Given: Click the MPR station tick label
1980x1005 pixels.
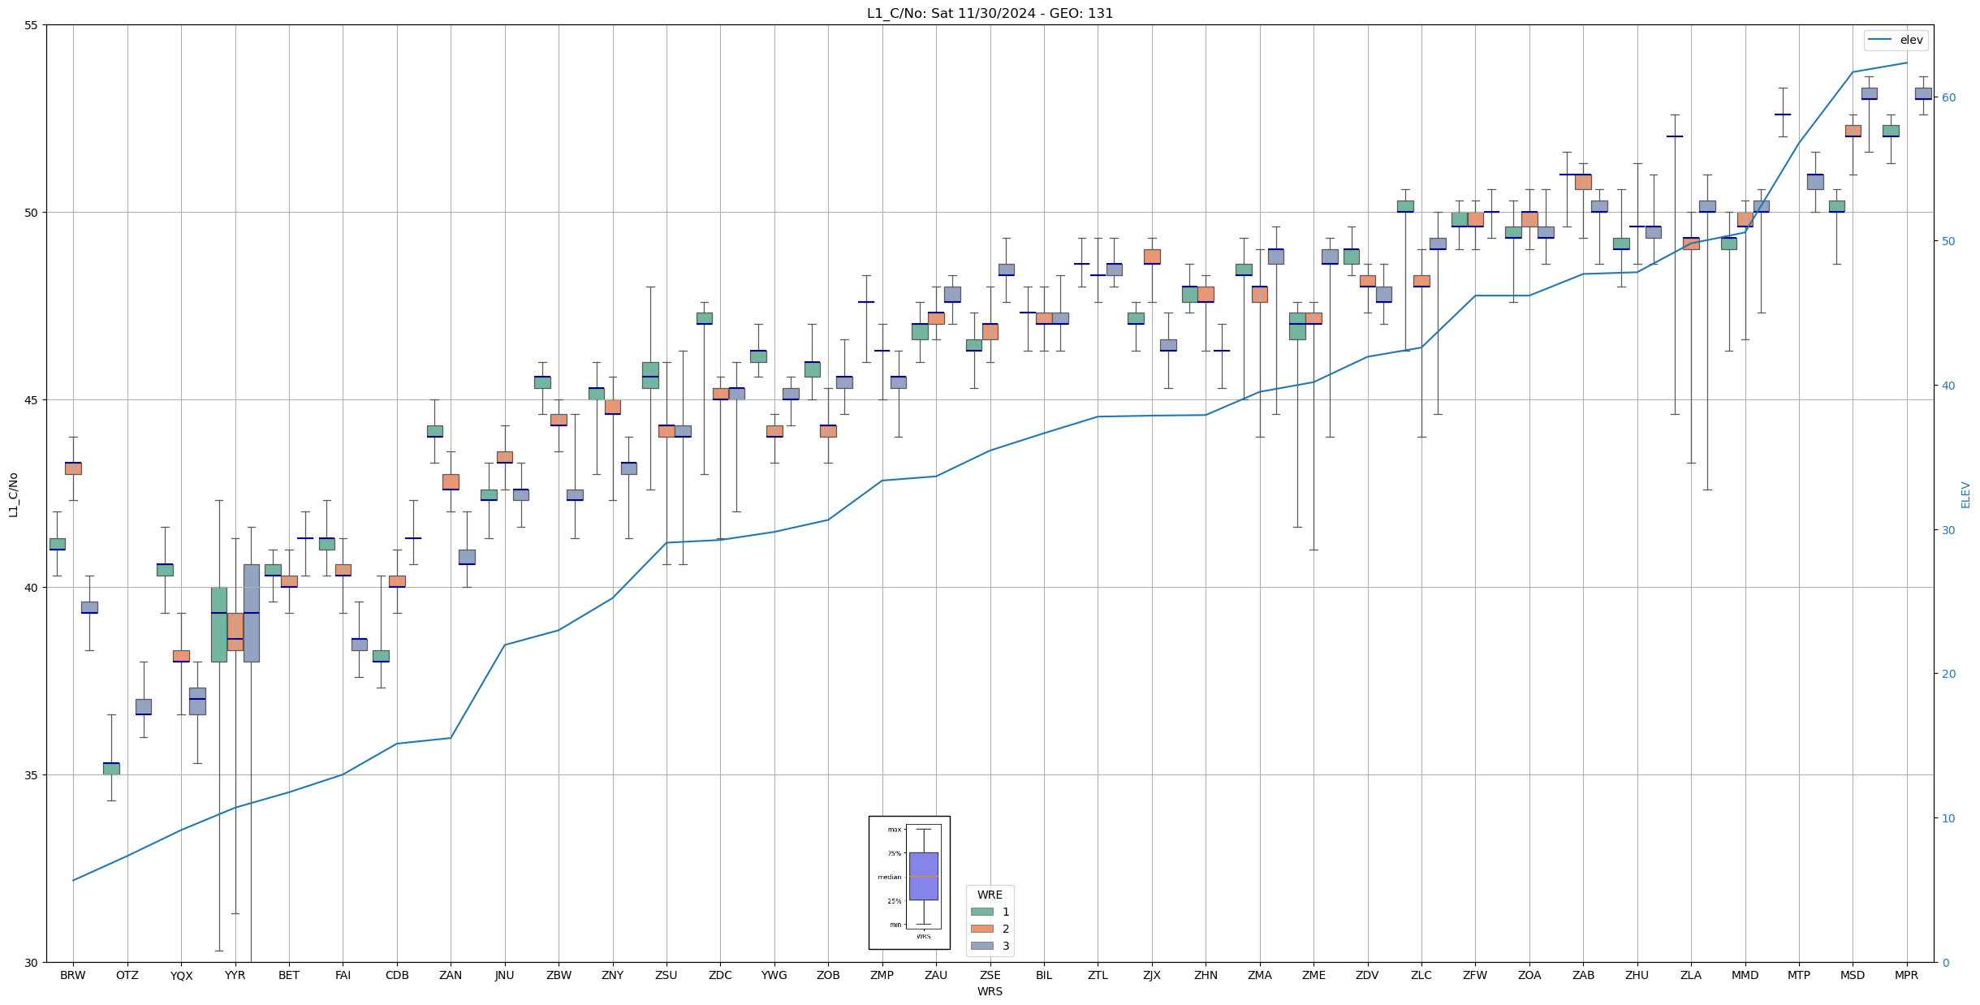Looking at the screenshot, I should point(1906,975).
